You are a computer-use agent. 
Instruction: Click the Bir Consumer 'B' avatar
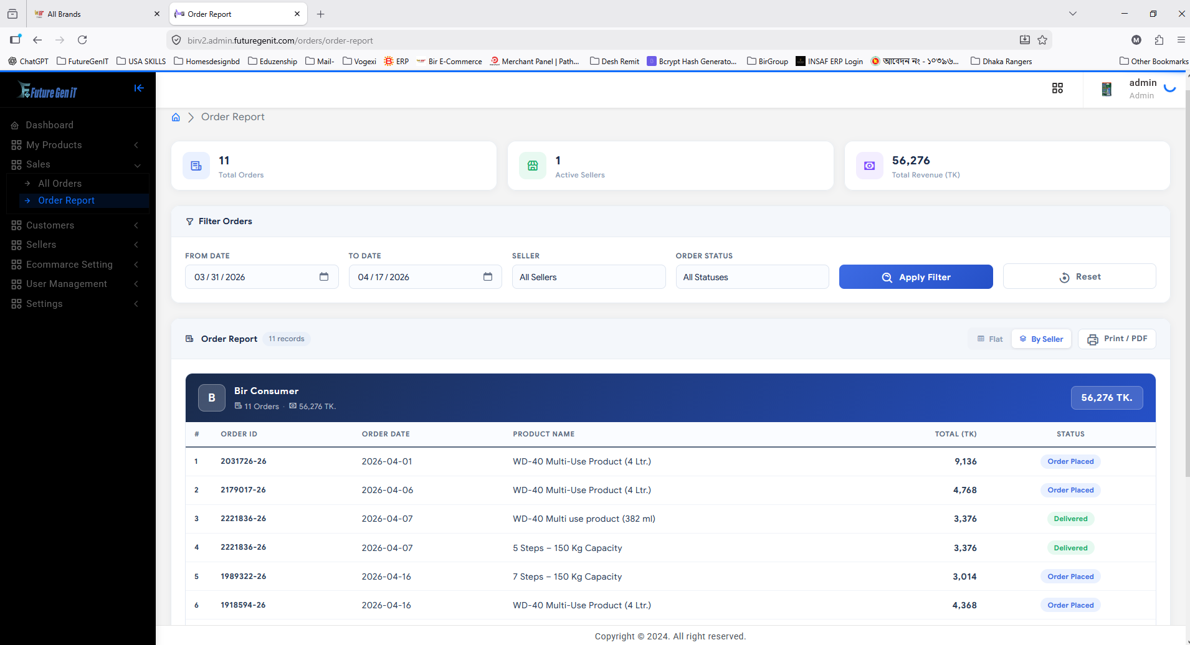[x=212, y=398]
